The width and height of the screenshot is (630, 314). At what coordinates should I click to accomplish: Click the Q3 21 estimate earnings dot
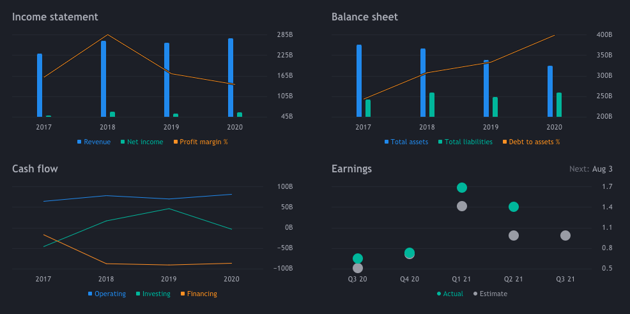[x=565, y=235]
